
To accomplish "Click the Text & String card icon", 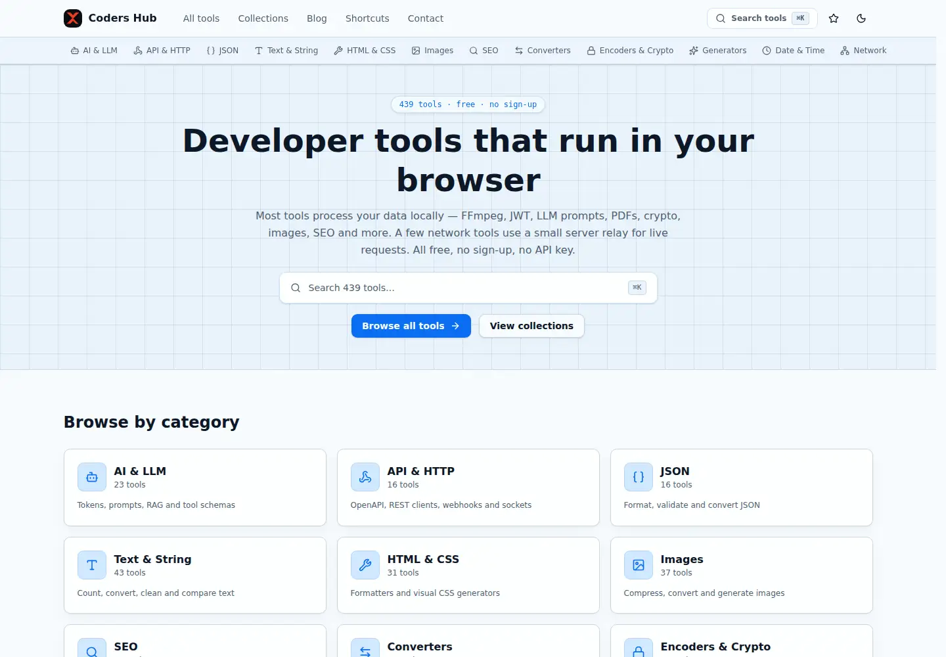I will (x=92, y=565).
